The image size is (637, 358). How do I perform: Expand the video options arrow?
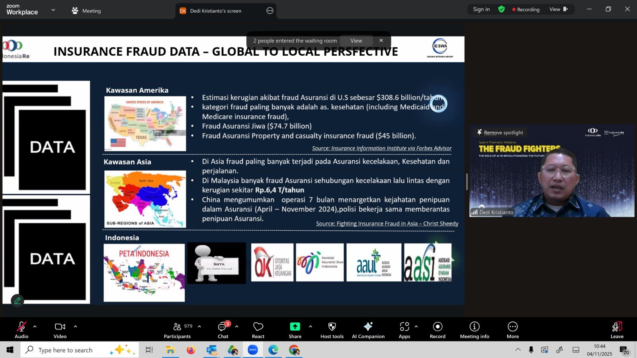(75, 327)
